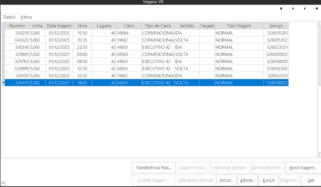This screenshot has width=321, height=187.
Task: Click Alterar... to edit the trip
Action: point(248,180)
